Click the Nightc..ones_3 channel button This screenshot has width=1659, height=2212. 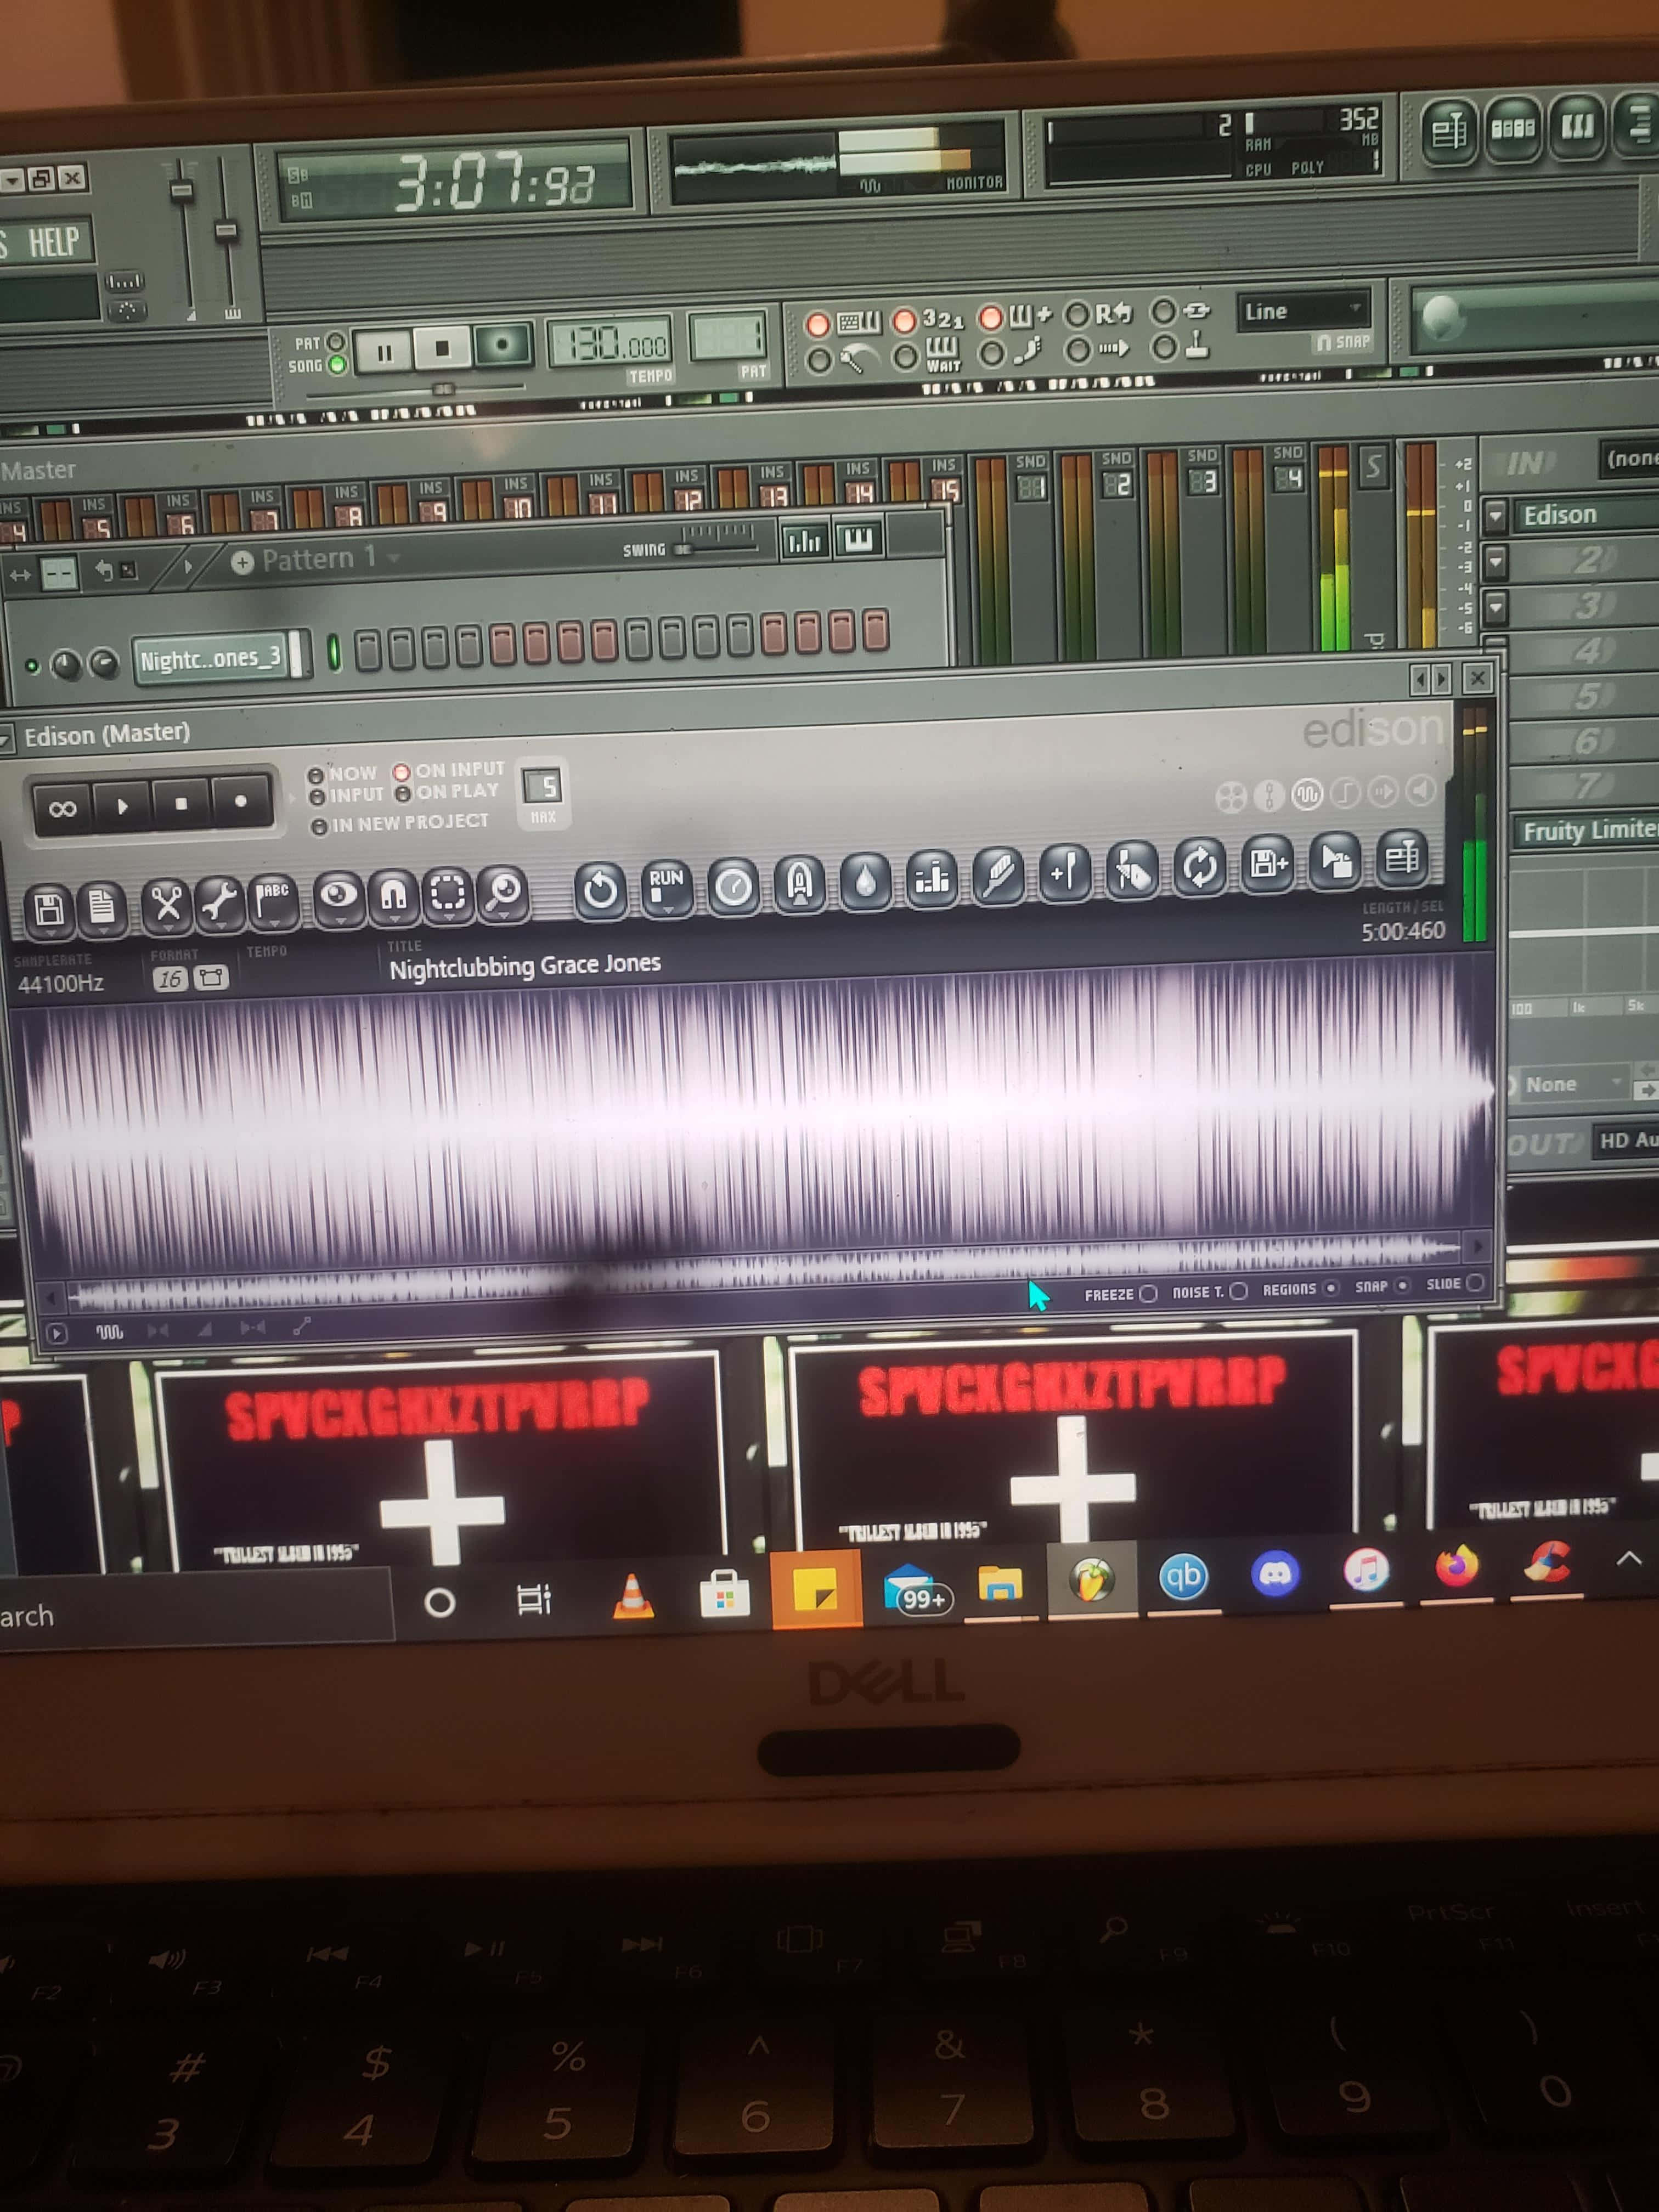[211, 658]
